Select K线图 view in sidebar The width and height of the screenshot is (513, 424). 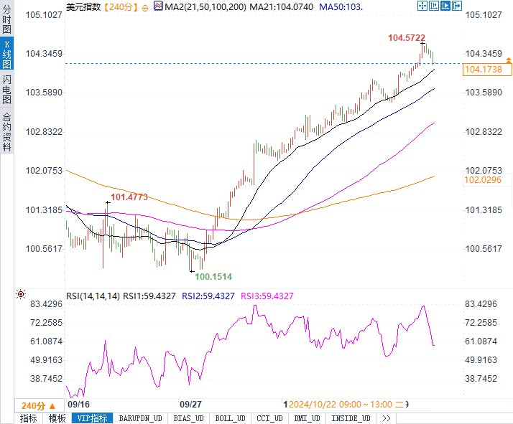pos(7,55)
